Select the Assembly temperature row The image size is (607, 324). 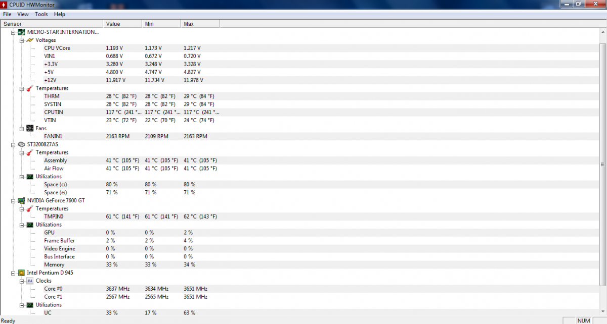[299, 160]
